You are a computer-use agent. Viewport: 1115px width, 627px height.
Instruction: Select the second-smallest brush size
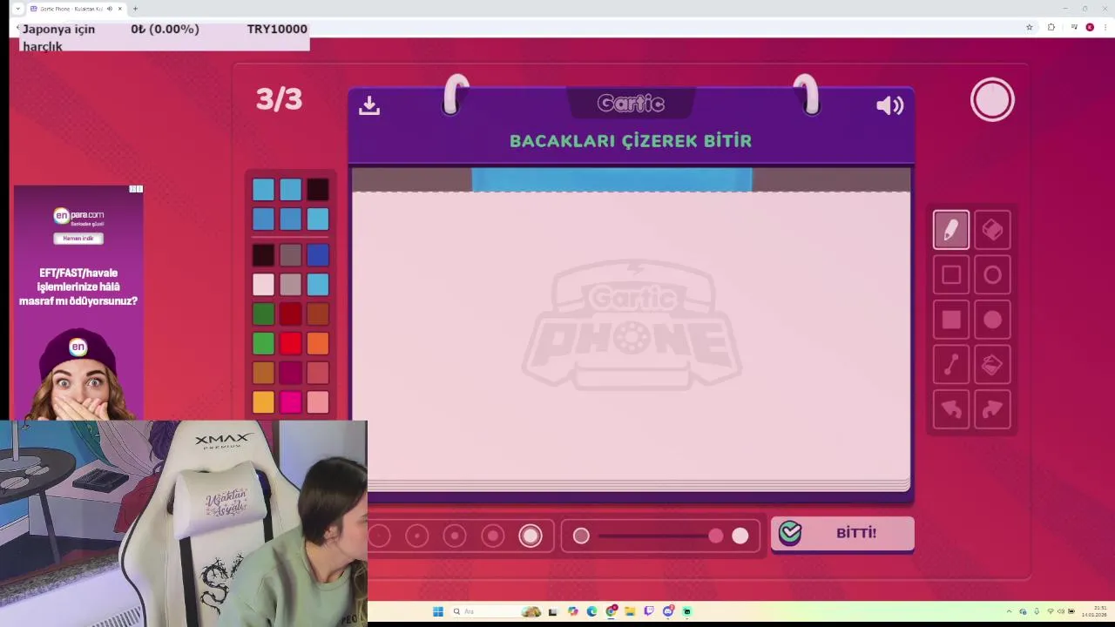coord(417,536)
